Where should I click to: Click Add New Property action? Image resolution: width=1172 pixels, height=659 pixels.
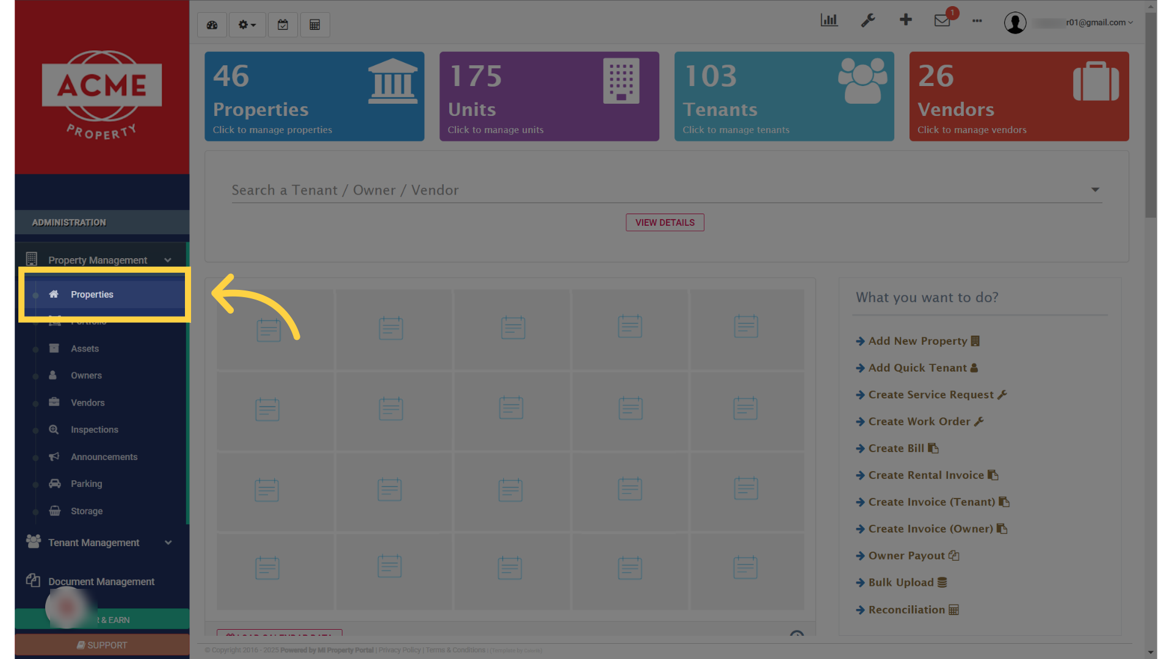[917, 341]
